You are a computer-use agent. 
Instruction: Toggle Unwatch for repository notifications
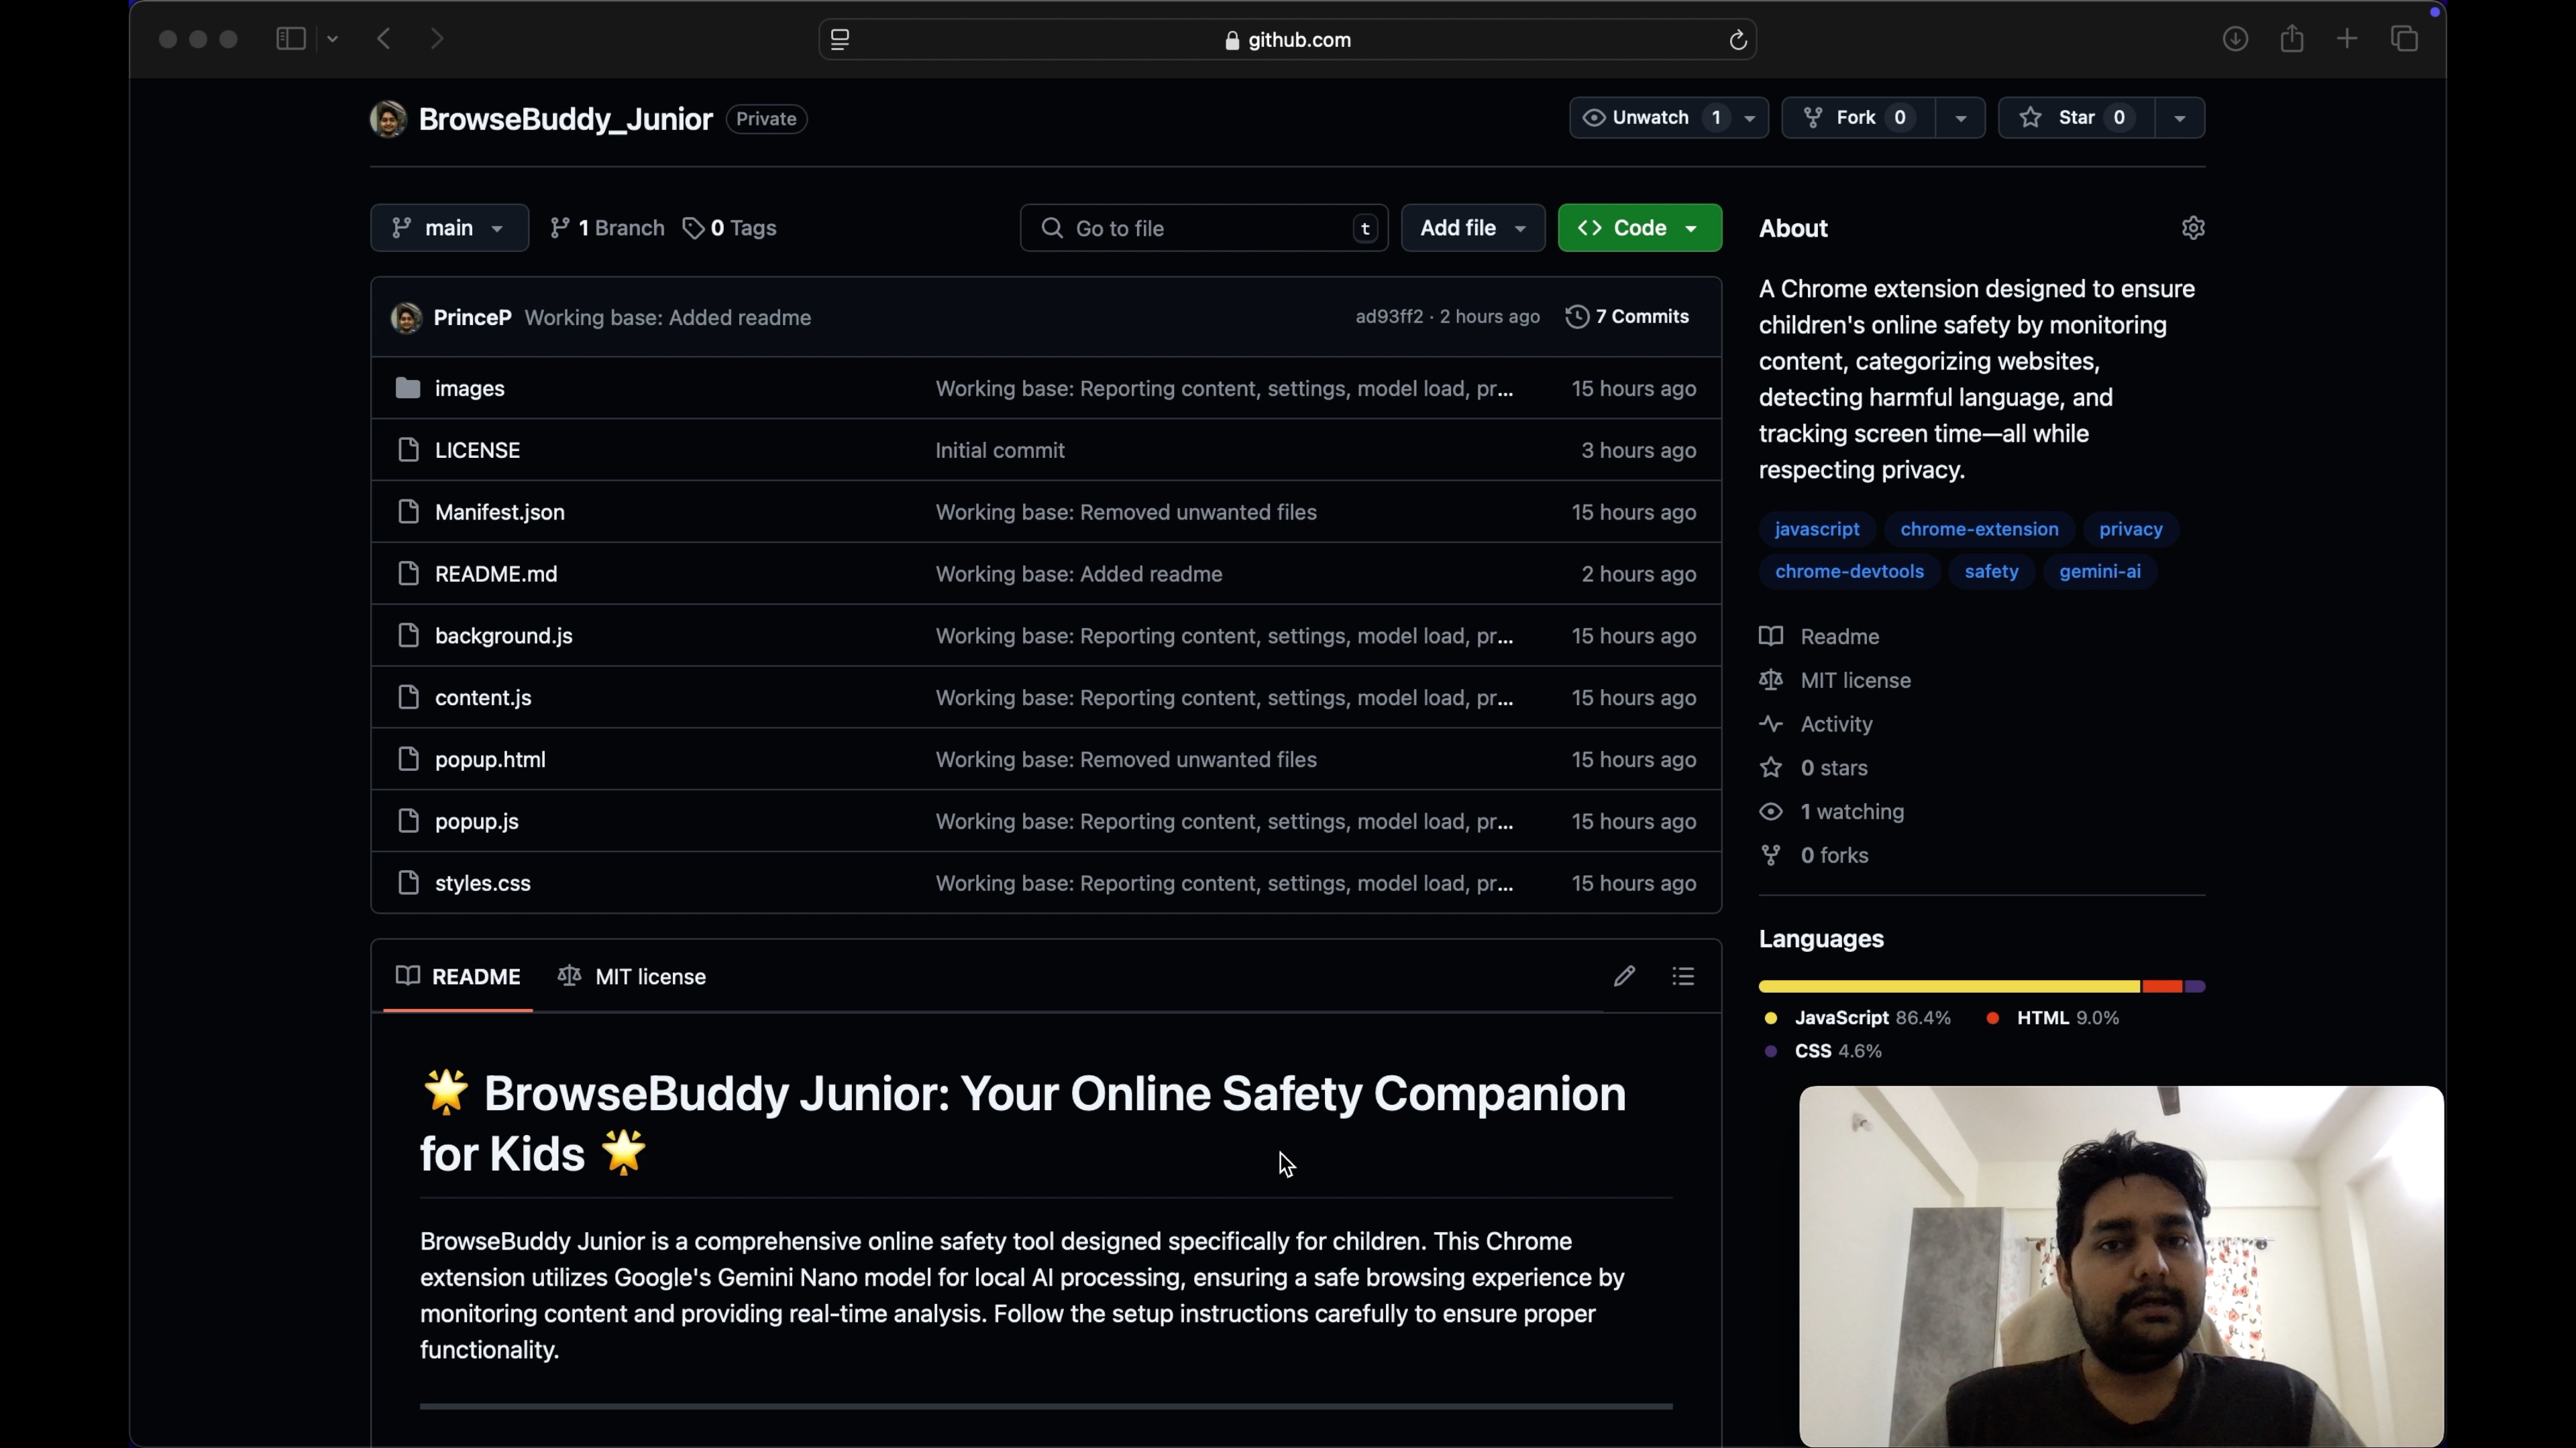pyautogui.click(x=1650, y=118)
